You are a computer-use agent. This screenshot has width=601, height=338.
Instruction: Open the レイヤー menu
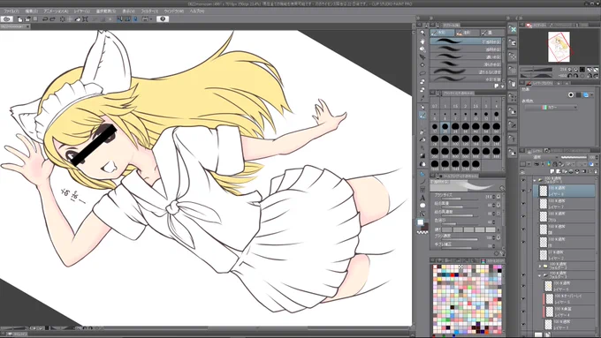tap(81, 11)
